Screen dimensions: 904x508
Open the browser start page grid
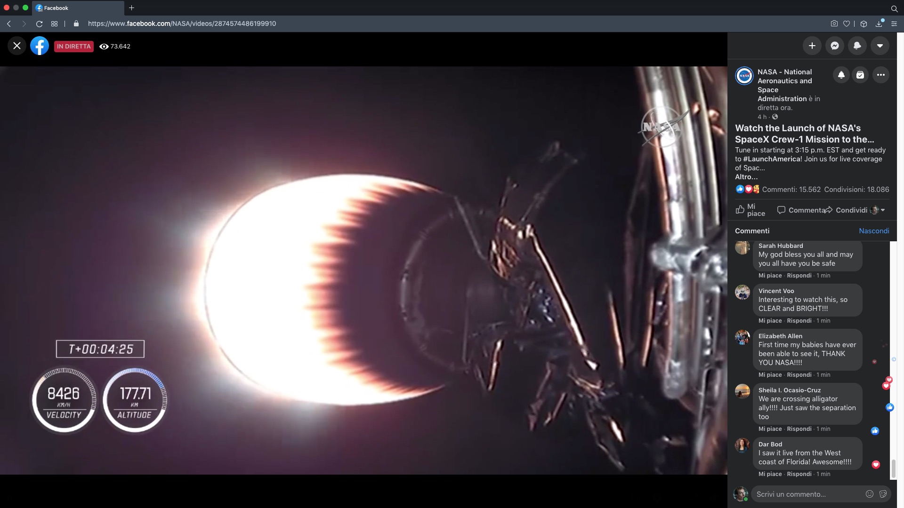click(x=55, y=24)
